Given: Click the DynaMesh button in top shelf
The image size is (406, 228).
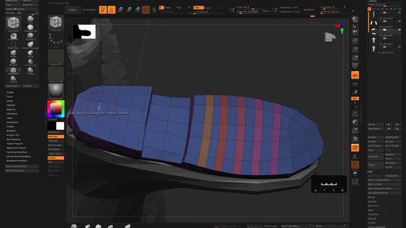Looking at the screenshot, I should tap(309, 10).
